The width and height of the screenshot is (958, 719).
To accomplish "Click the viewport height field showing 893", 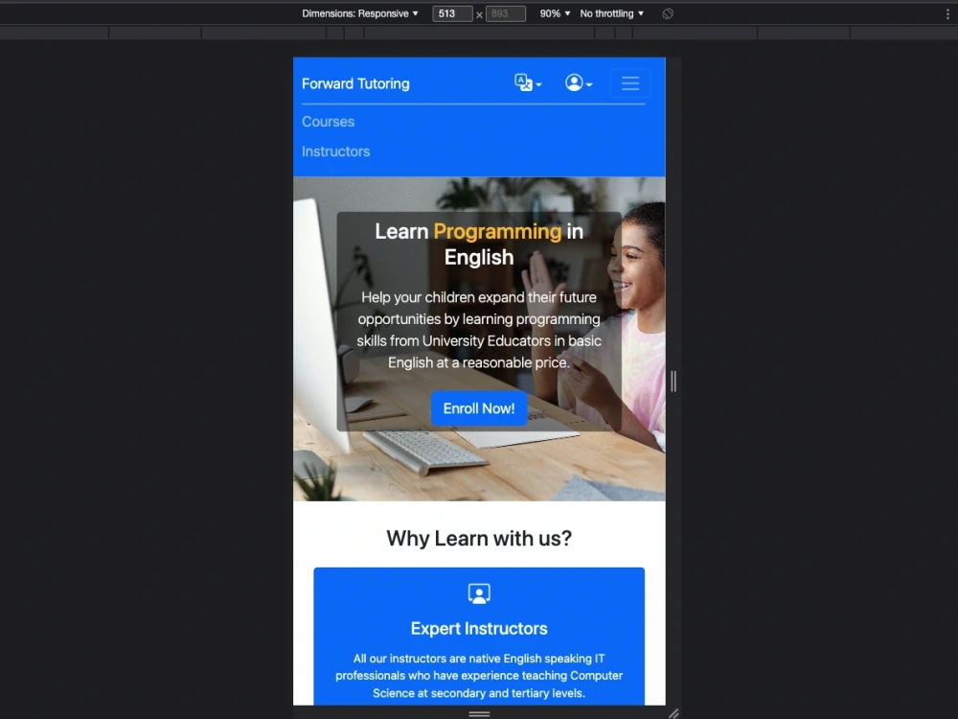I will 505,13.
